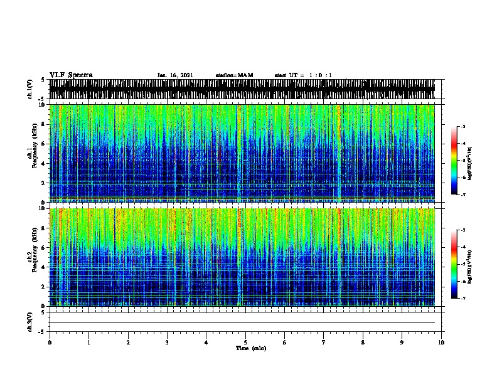
Task: Click the "4" kHz tick of ch.2 spectrogram
Action: [x=44, y=267]
